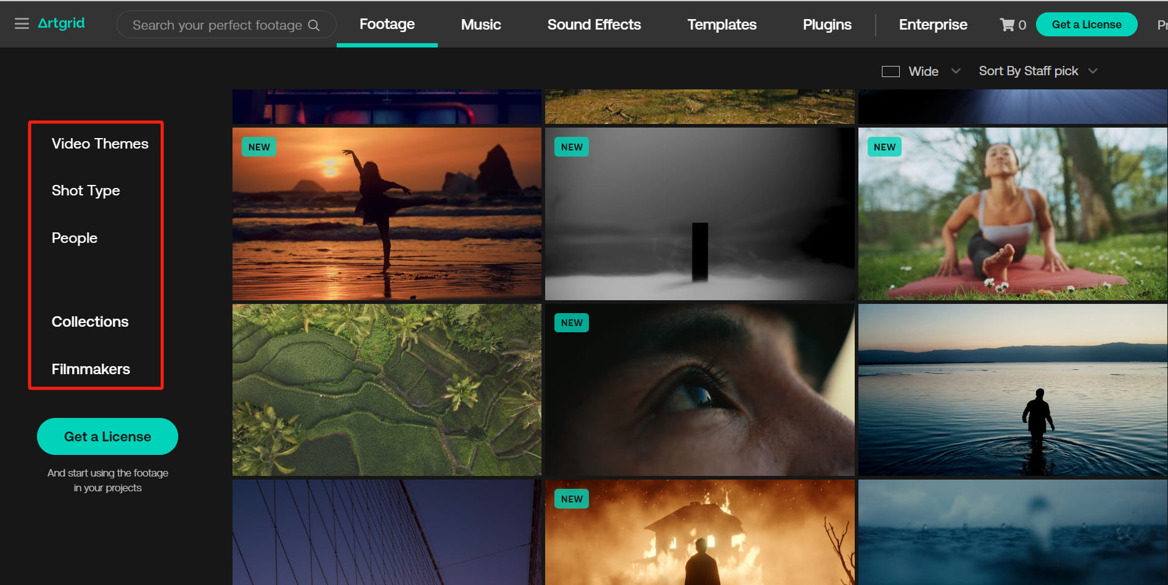The image size is (1168, 585).
Task: Open the Filmmakers link in sidebar
Action: 91,369
